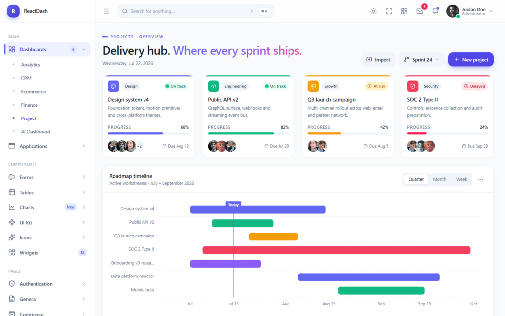
Task: Open the SOC 2 Type II card title
Action: coord(423,100)
